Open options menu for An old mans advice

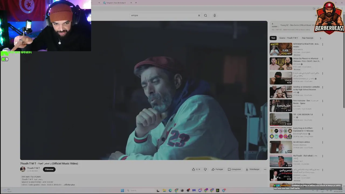tap(322, 142)
